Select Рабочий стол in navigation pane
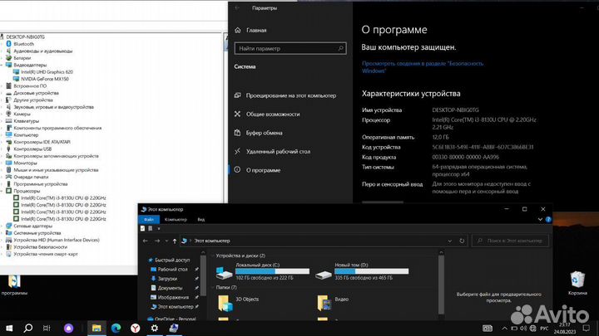Screen dimensions: 599x336 click(173, 269)
